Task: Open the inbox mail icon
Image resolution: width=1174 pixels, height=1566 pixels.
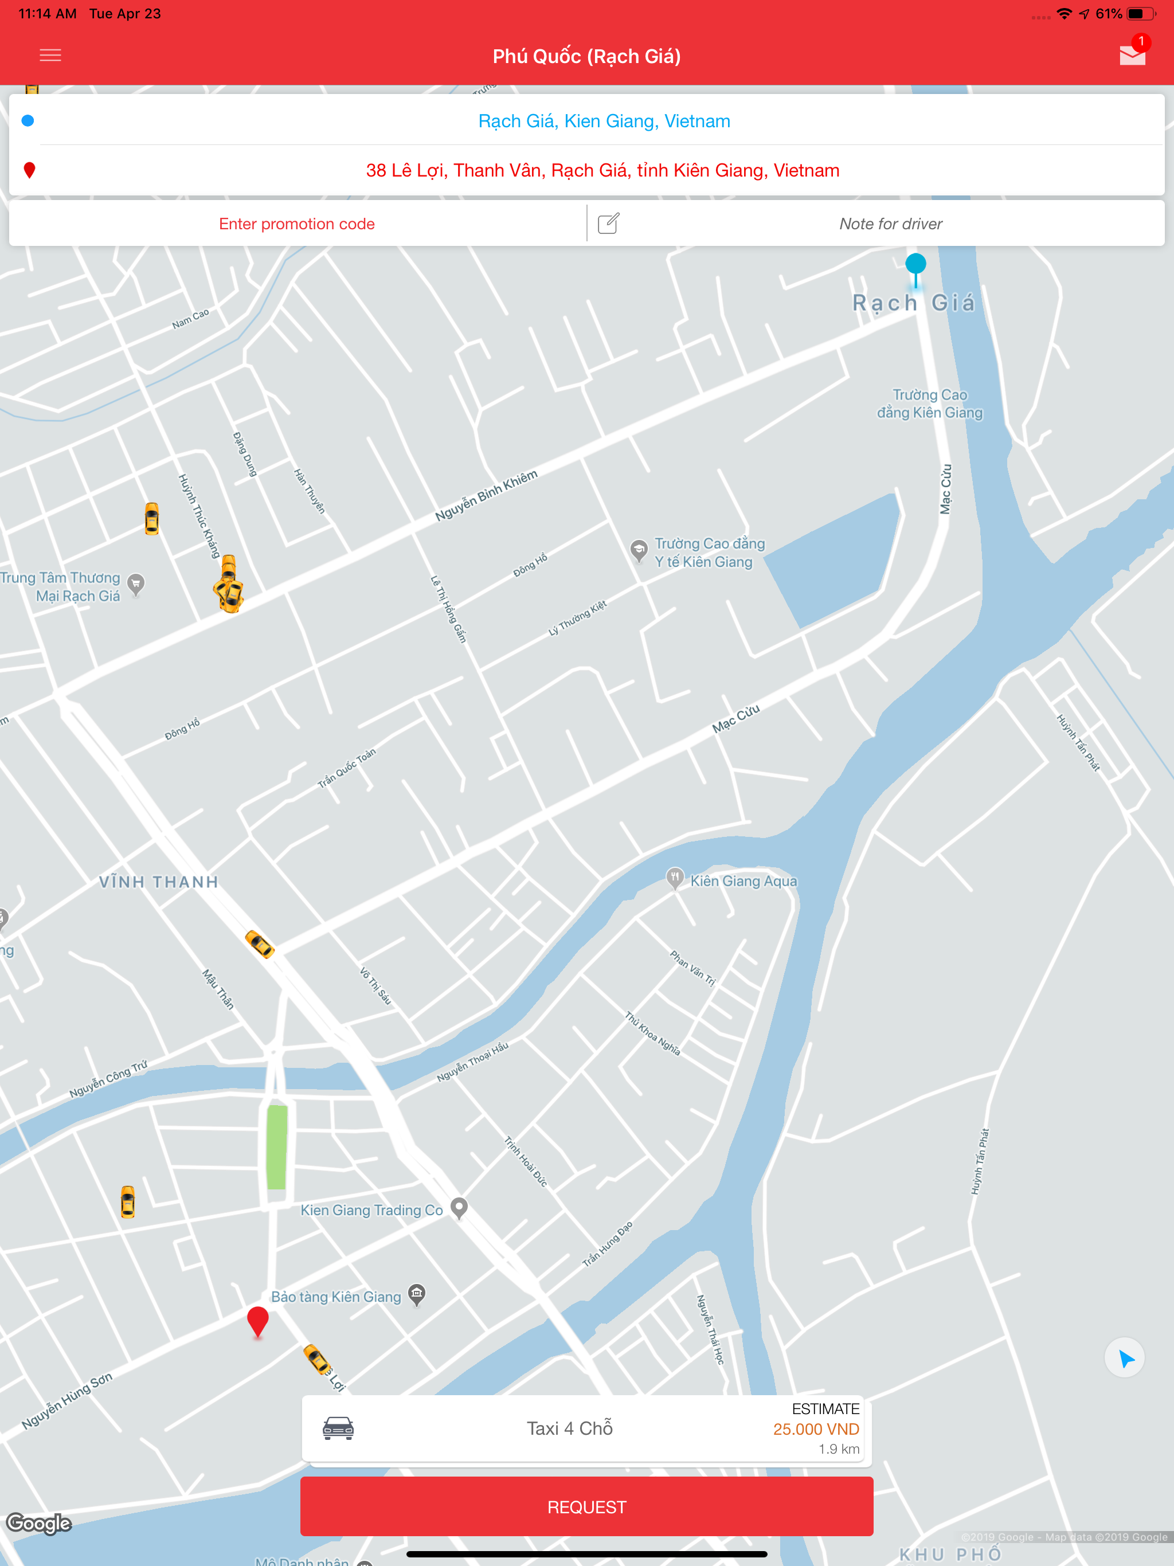Action: coord(1132,54)
